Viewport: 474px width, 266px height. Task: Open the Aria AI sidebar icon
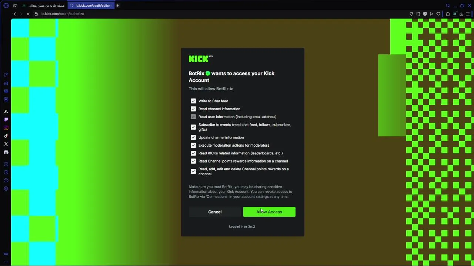click(6, 112)
